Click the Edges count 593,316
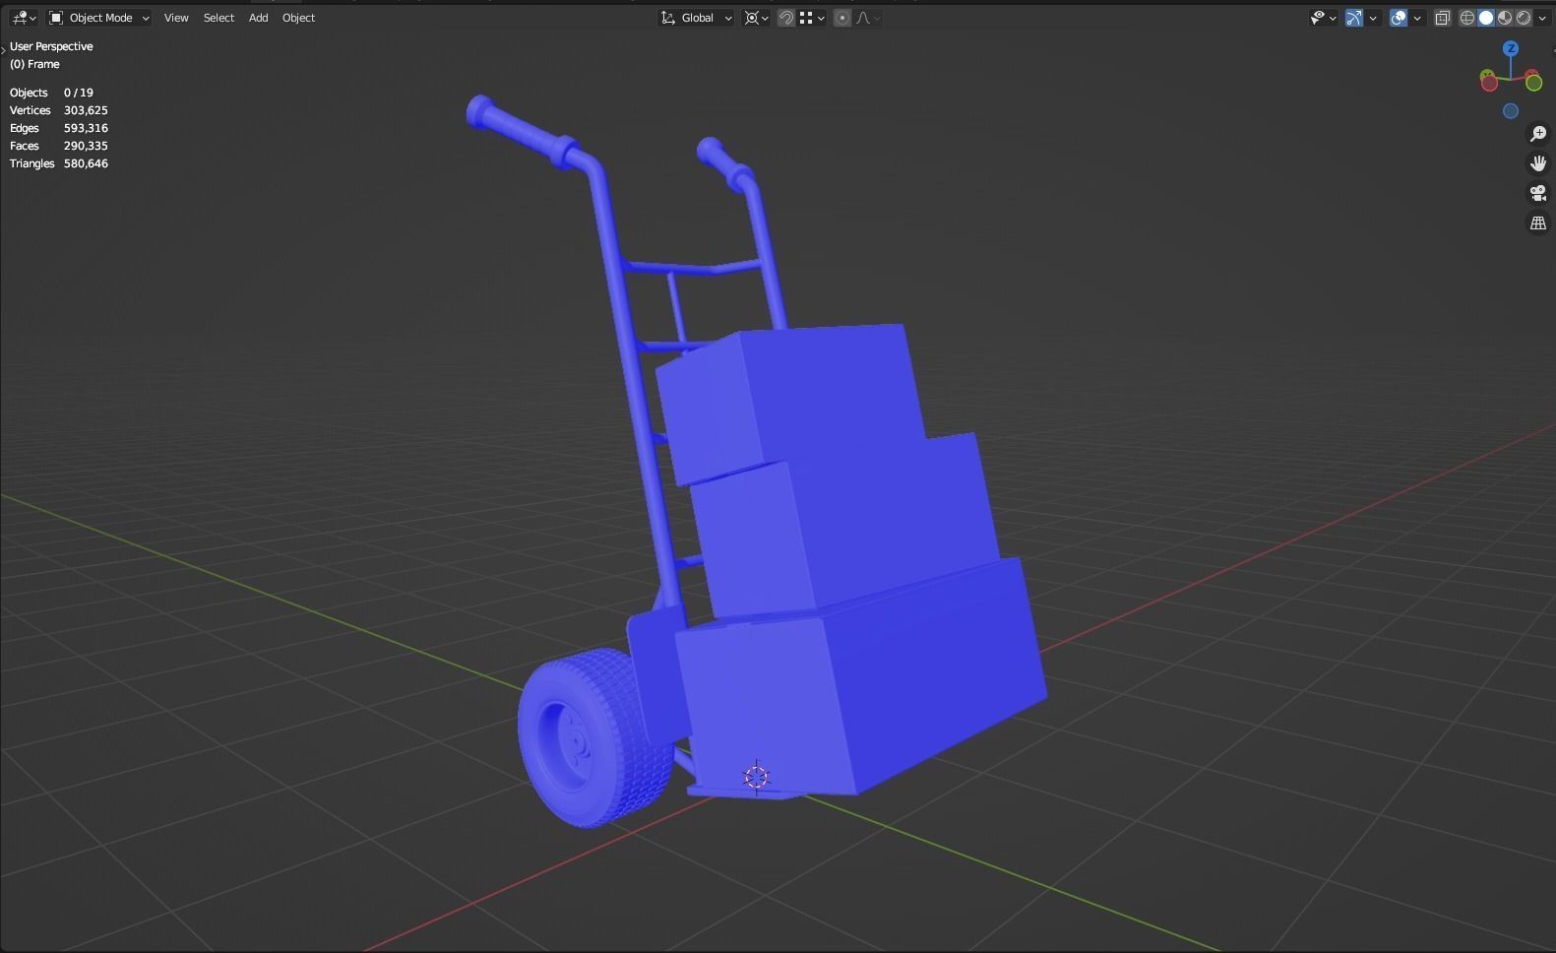Image resolution: width=1556 pixels, height=953 pixels. [x=86, y=128]
